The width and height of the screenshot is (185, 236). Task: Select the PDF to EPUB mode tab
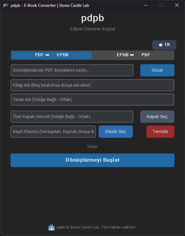coord(52,55)
